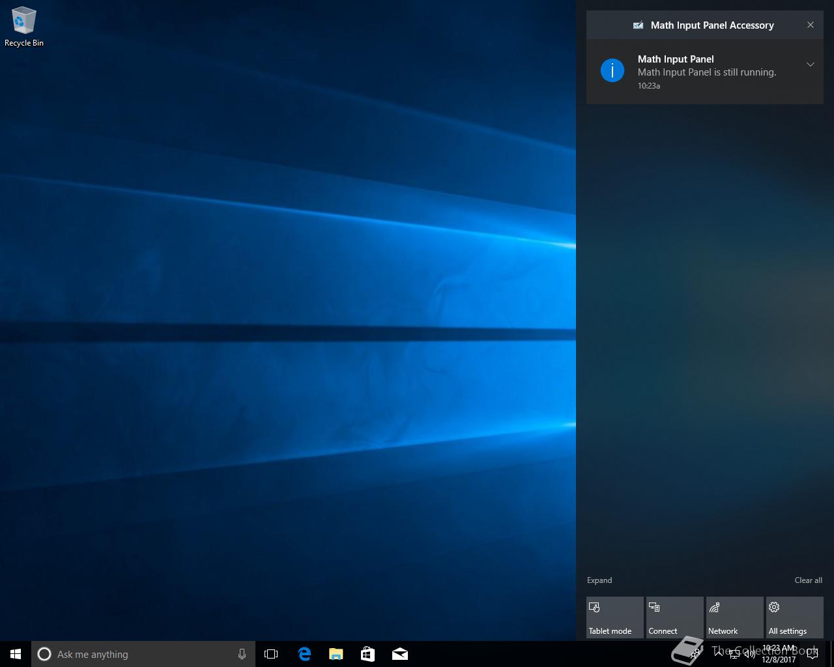
Task: Open File Explorer from the taskbar
Action: 336,654
